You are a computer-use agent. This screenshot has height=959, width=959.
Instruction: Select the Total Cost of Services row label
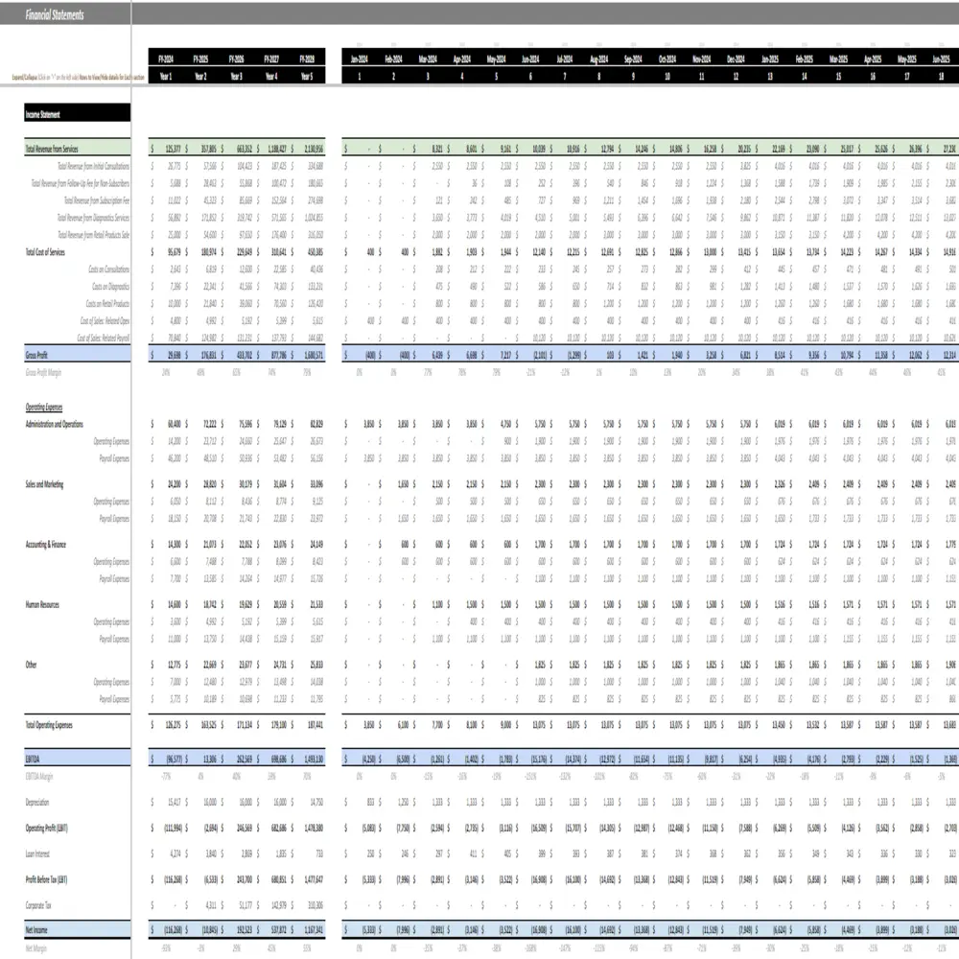(45, 252)
